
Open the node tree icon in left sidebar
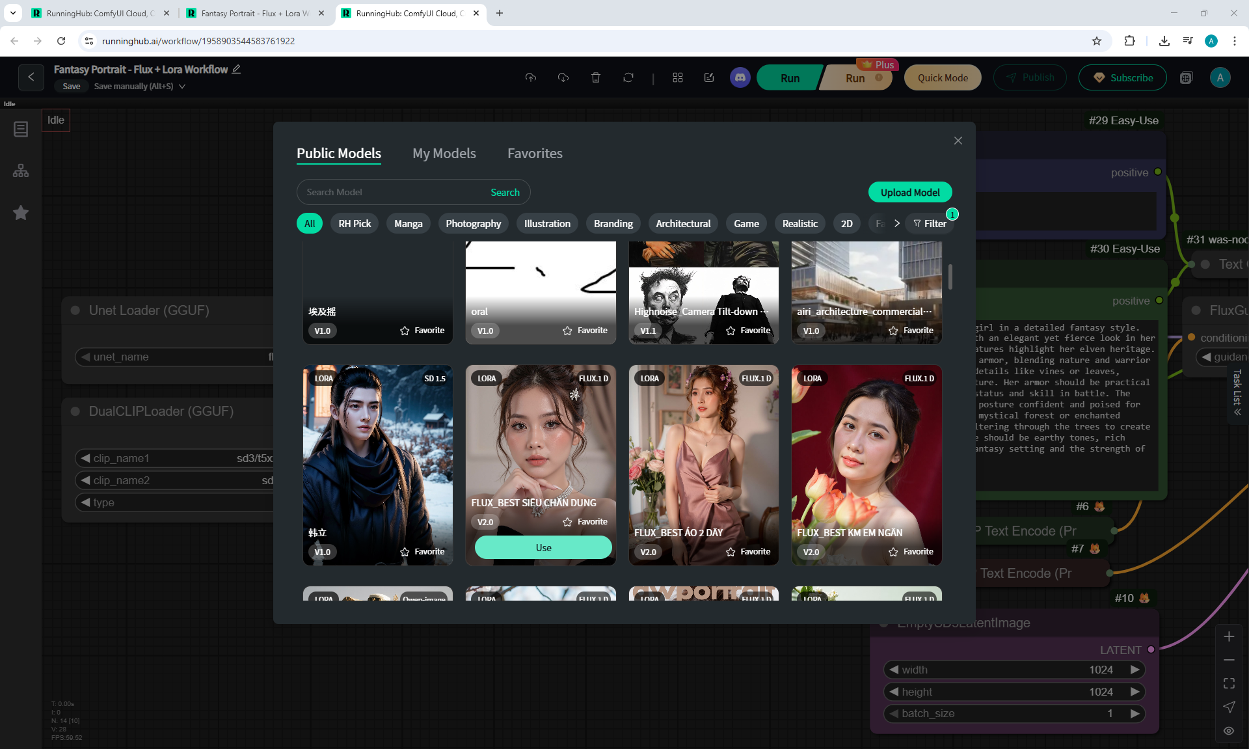pyautogui.click(x=21, y=170)
